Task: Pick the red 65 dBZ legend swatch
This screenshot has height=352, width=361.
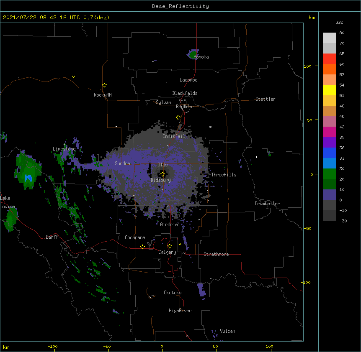Action: point(329,59)
